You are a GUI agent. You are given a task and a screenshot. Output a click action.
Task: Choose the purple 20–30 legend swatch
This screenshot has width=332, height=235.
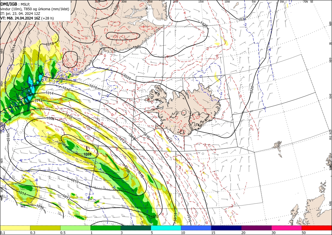[x=256, y=228]
